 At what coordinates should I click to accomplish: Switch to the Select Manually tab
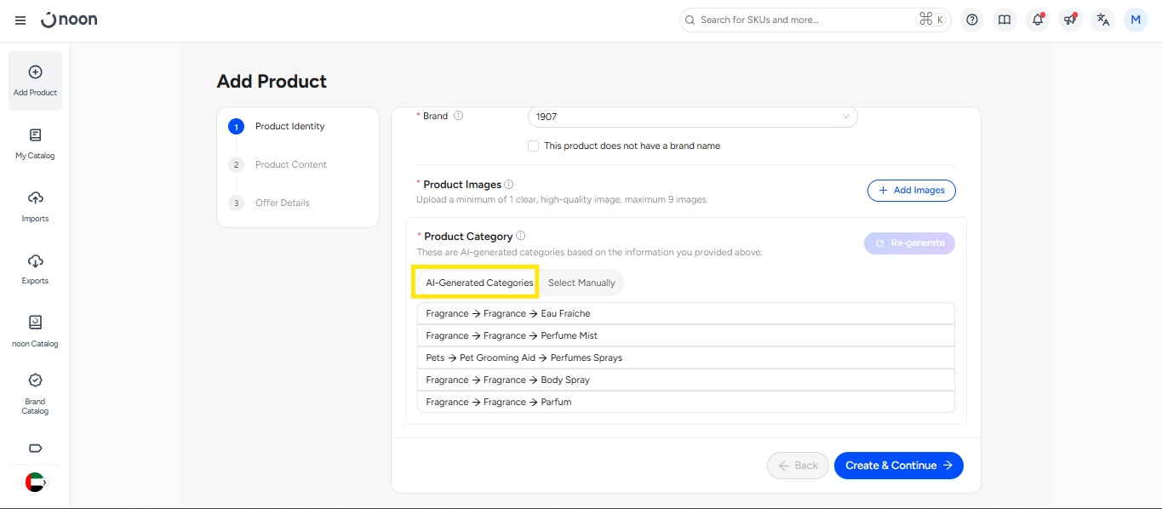[581, 283]
